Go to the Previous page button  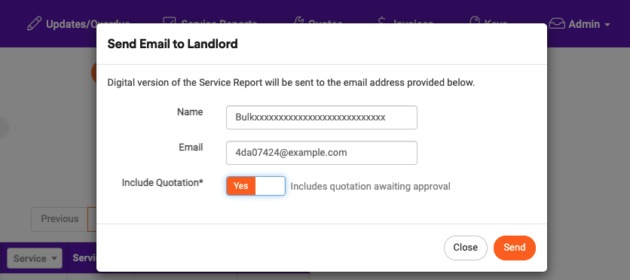pyautogui.click(x=60, y=219)
